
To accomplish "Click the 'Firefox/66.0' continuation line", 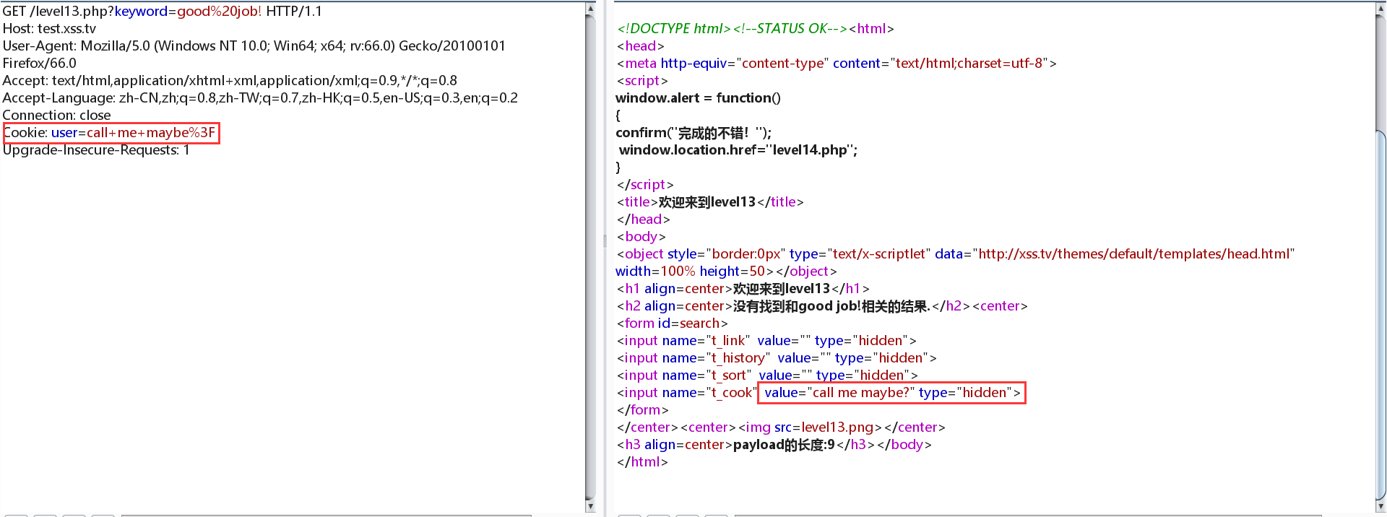I will 39,64.
